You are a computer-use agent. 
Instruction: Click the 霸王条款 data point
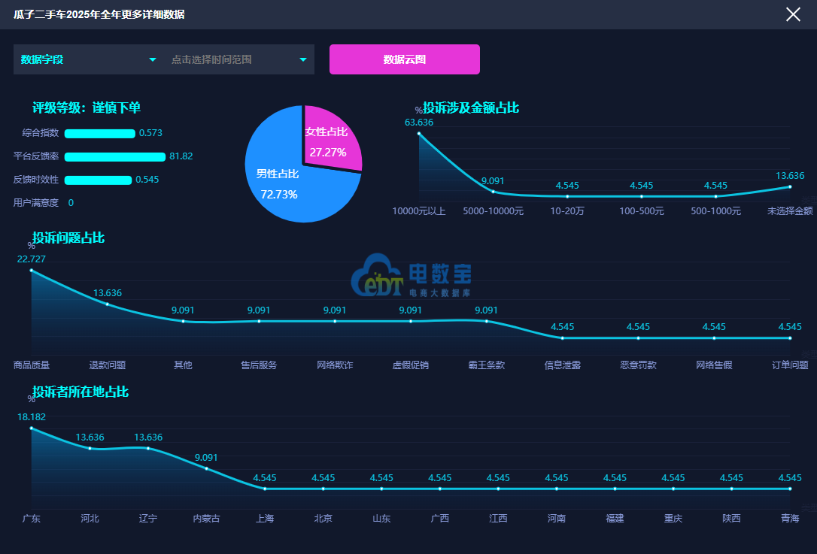coord(487,321)
